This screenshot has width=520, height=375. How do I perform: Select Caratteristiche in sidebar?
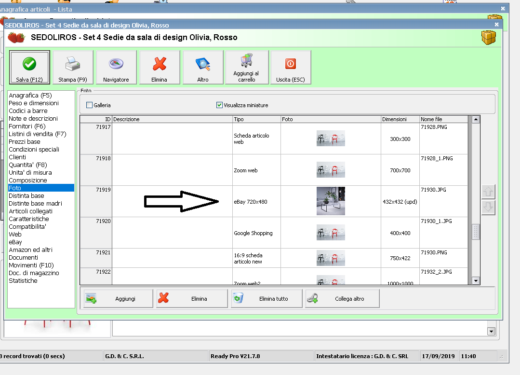click(x=29, y=219)
